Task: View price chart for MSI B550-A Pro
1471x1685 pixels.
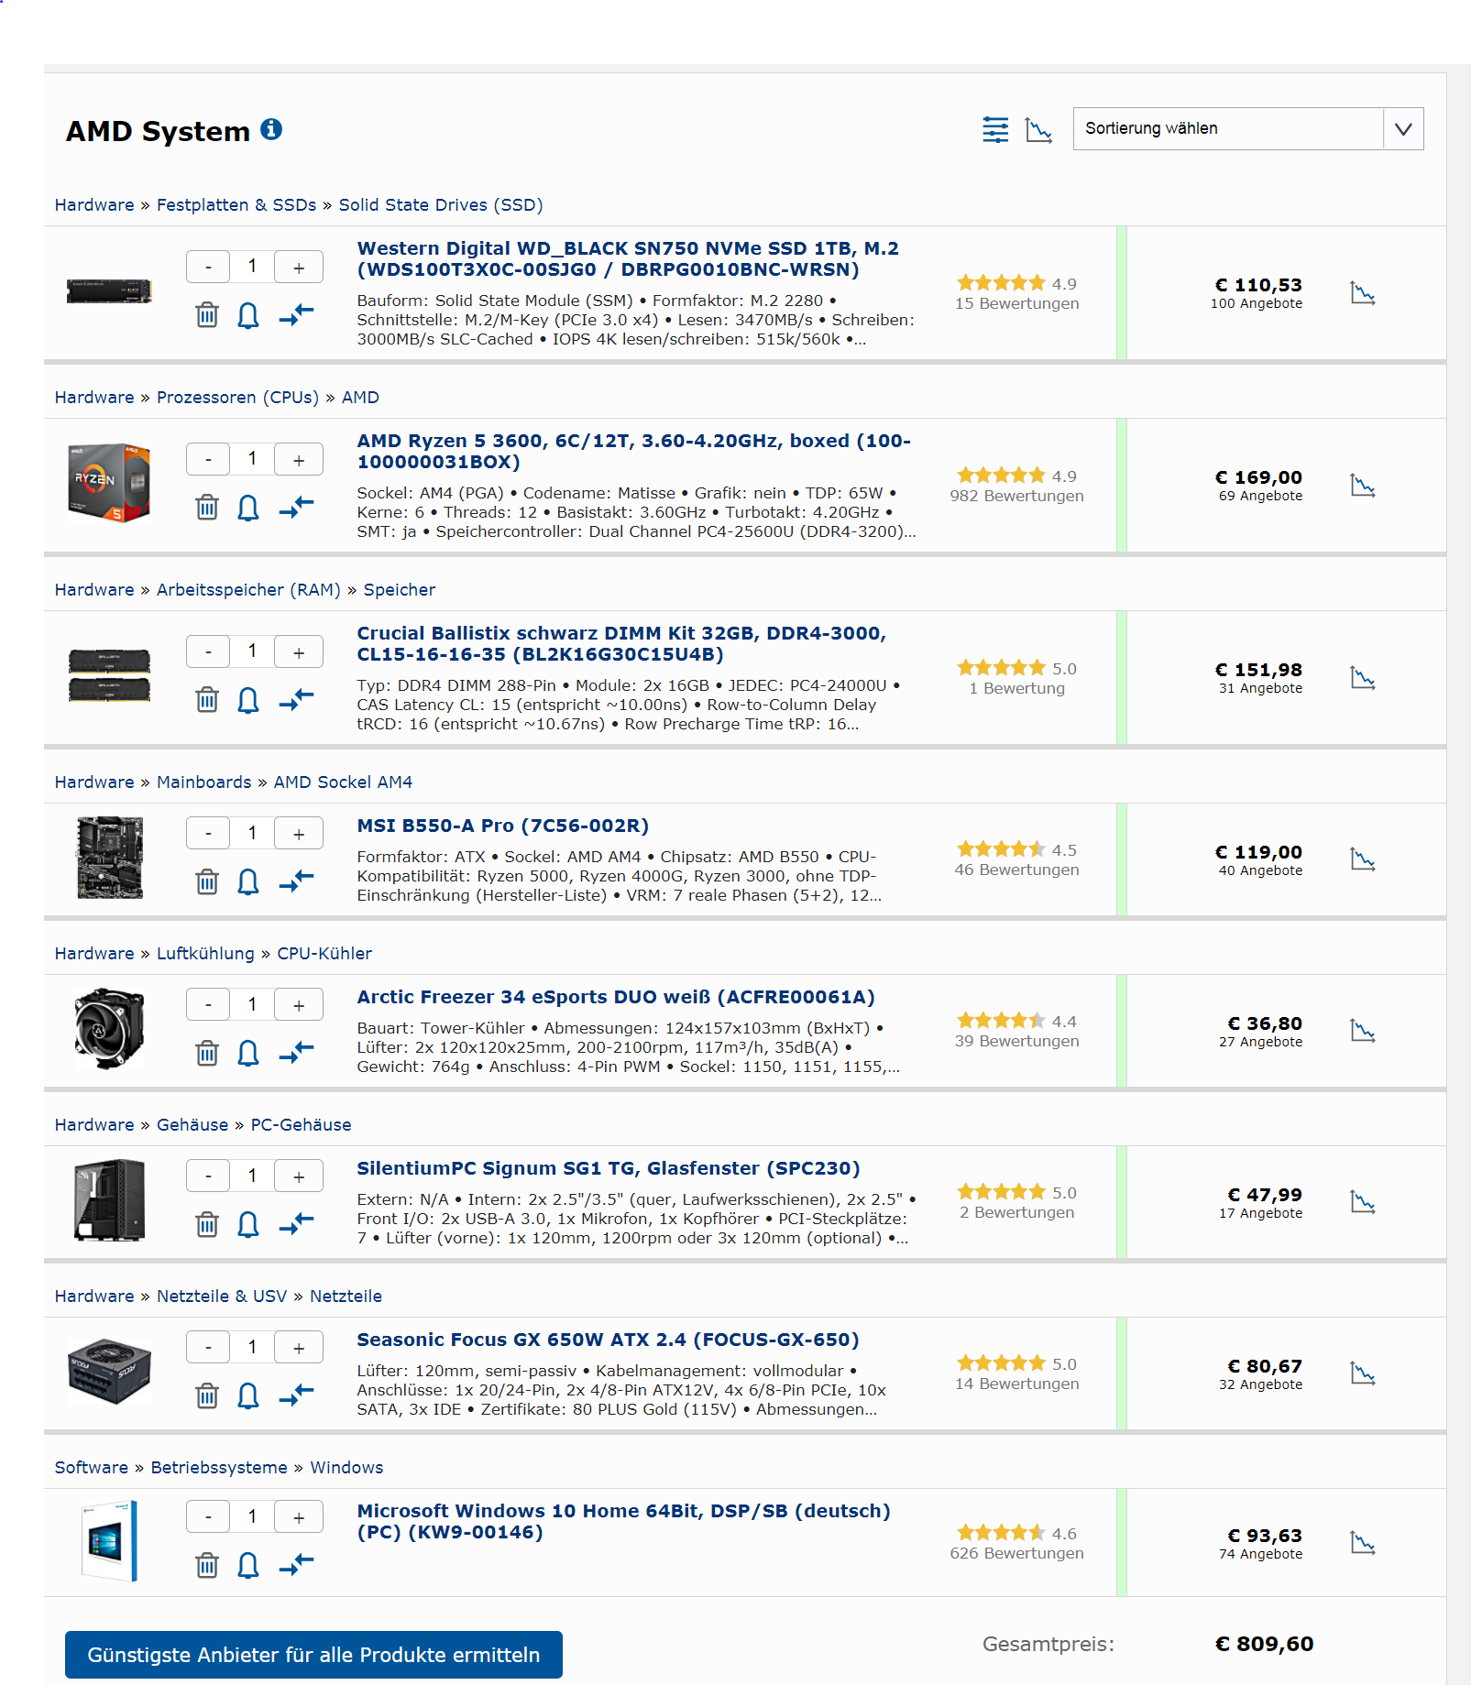Action: click(x=1363, y=859)
